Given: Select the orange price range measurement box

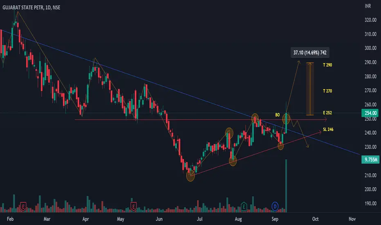Looking at the screenshot, I should (x=310, y=89).
